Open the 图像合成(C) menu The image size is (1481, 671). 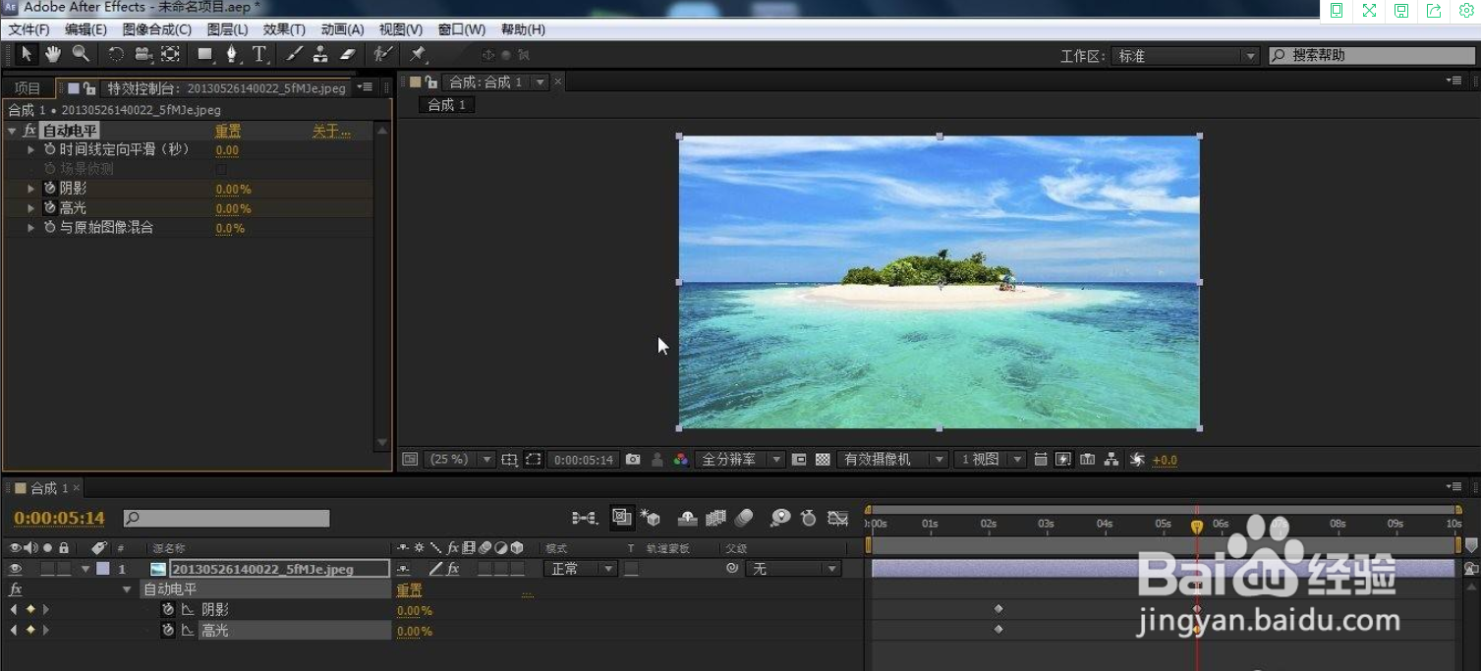[156, 30]
